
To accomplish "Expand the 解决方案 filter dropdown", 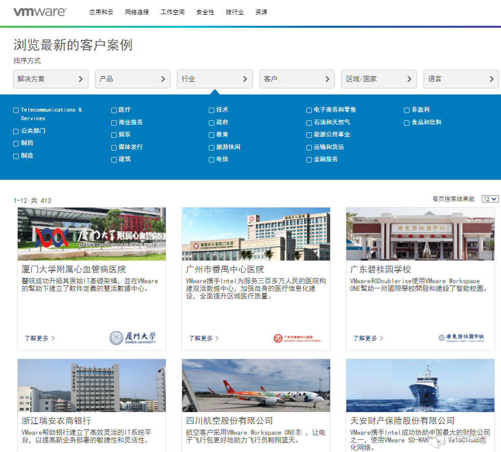I will pos(51,79).
